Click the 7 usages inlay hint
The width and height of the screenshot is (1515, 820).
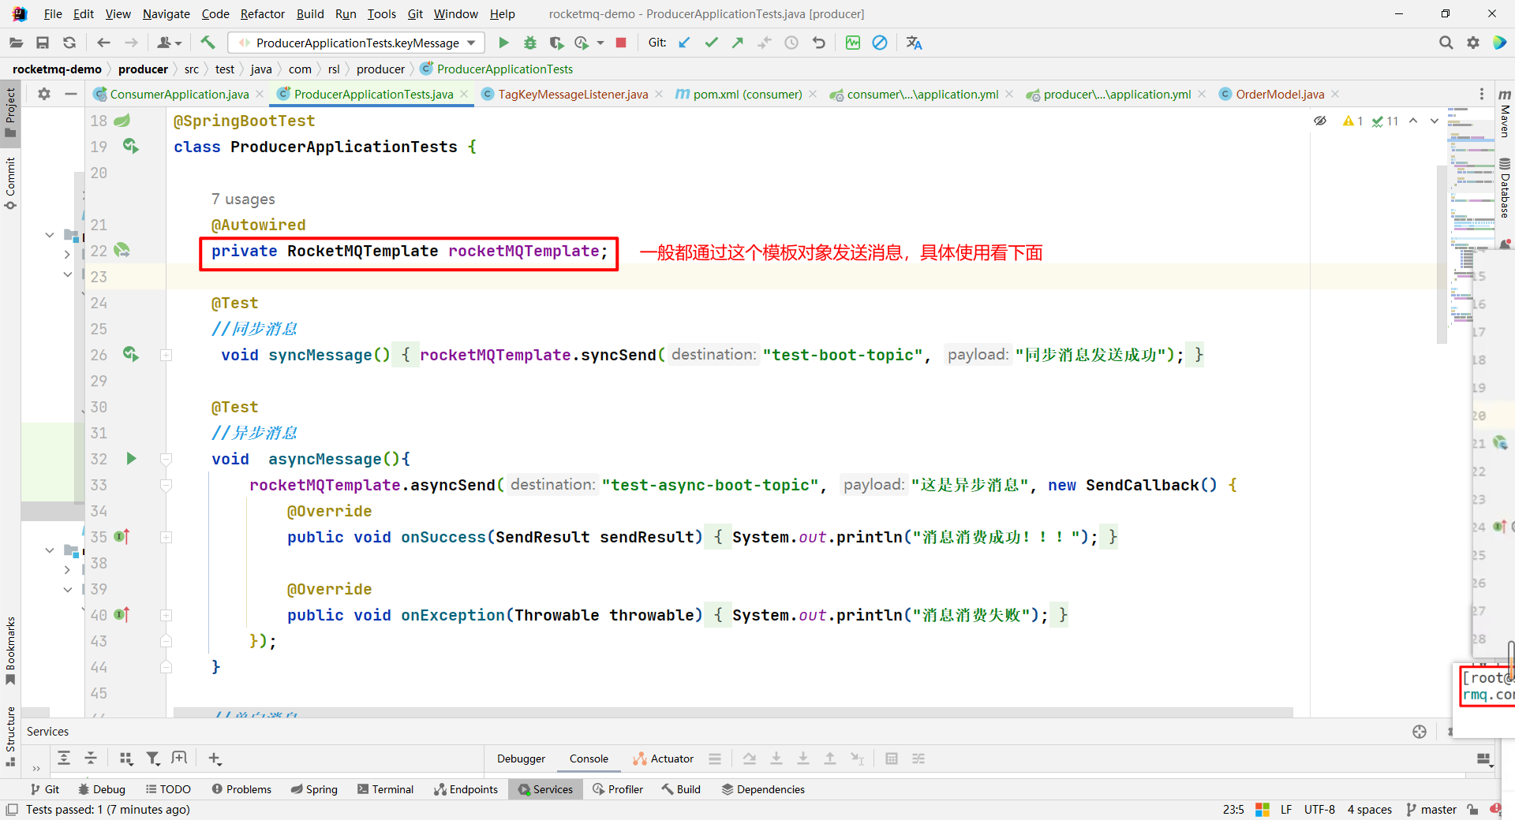(243, 199)
